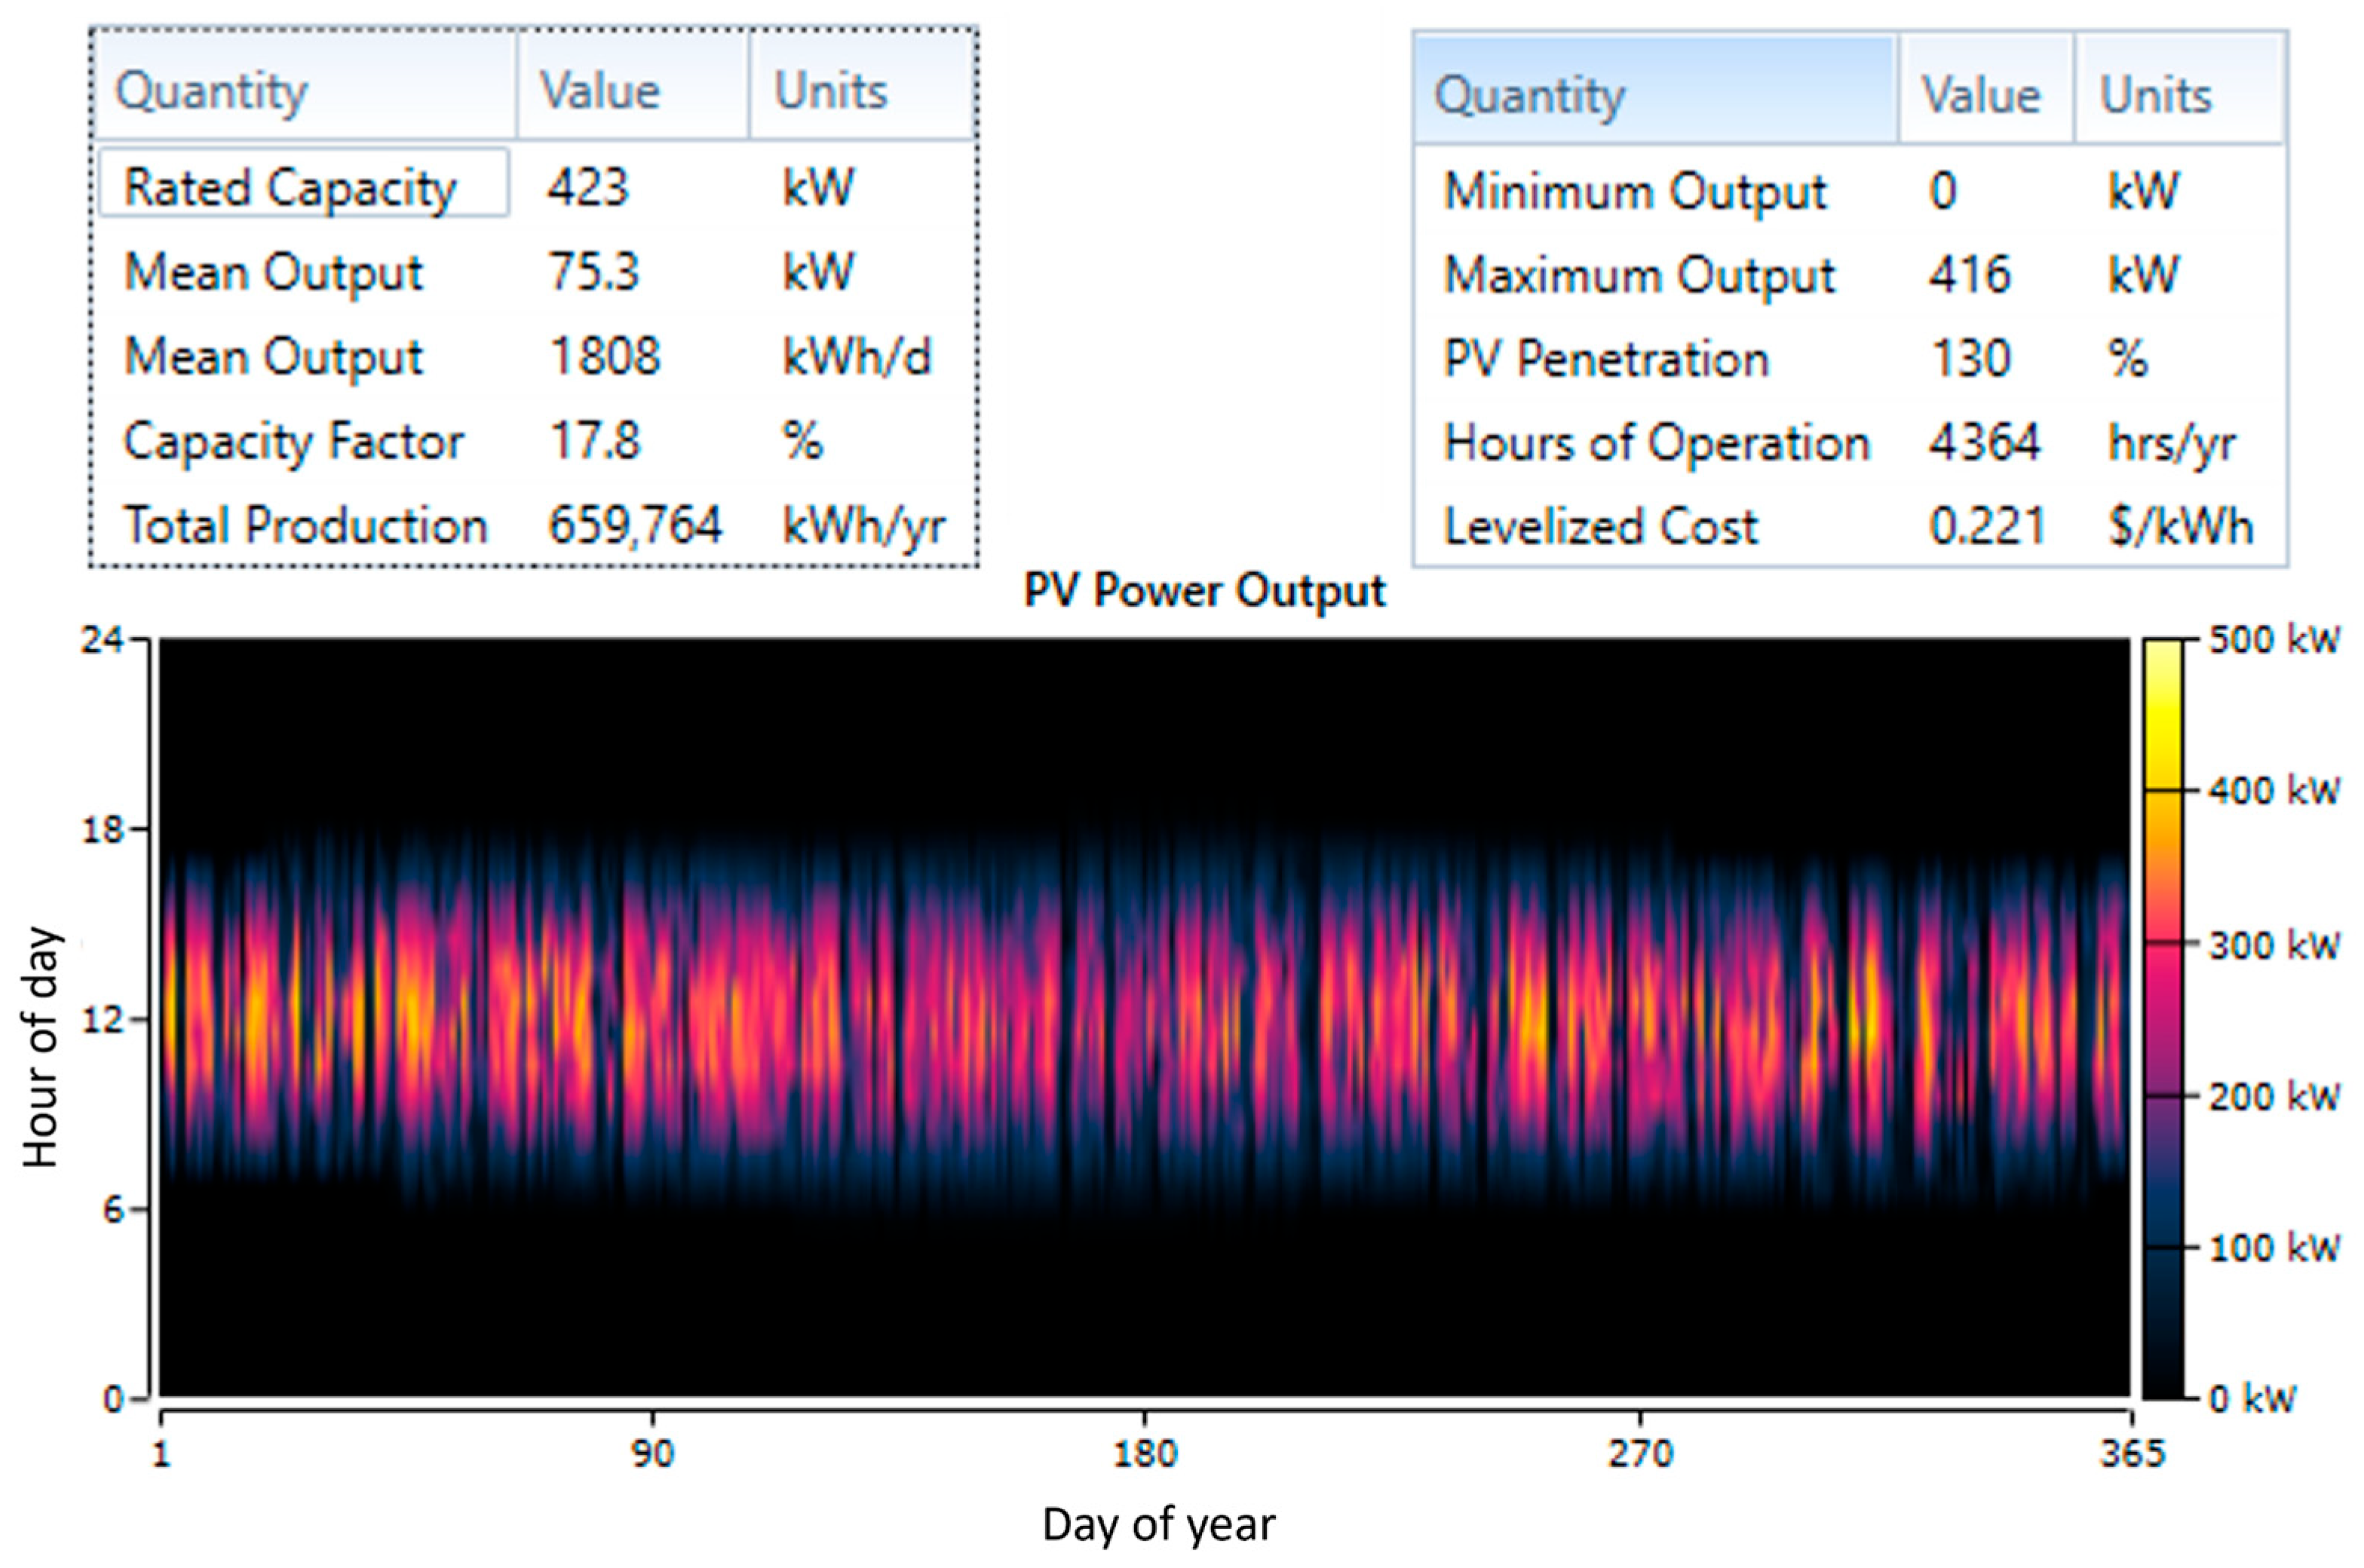
Task: Select the Maximum Output row
Action: coord(1639,275)
